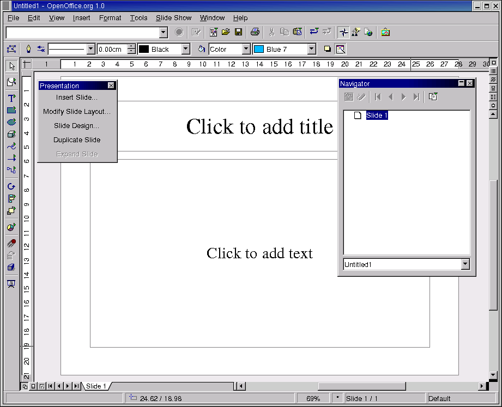Toggle the Navigator button in toolbar
502x407 pixels.
[x=343, y=32]
